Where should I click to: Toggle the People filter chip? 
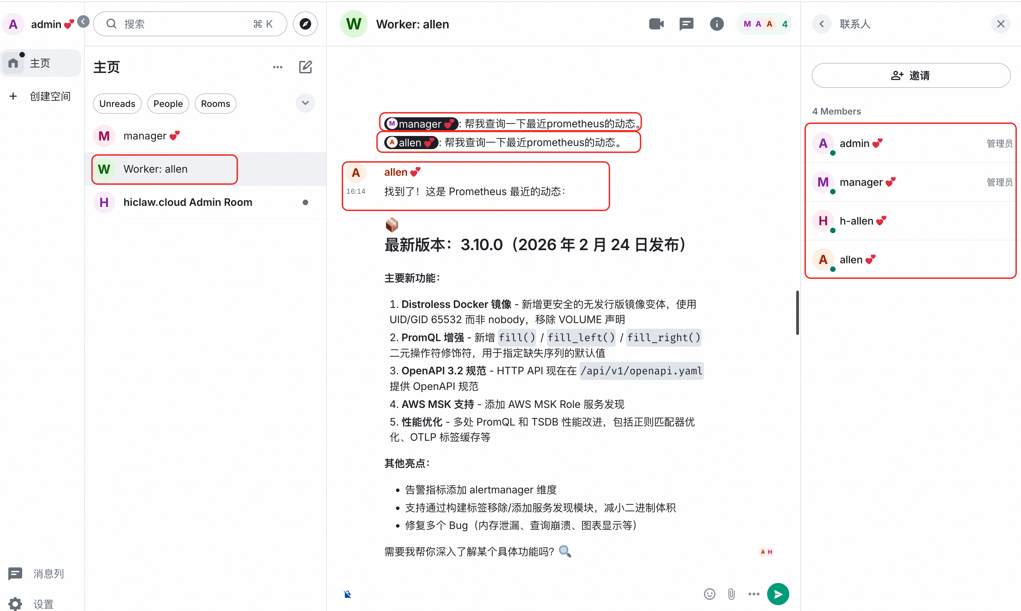coord(168,103)
